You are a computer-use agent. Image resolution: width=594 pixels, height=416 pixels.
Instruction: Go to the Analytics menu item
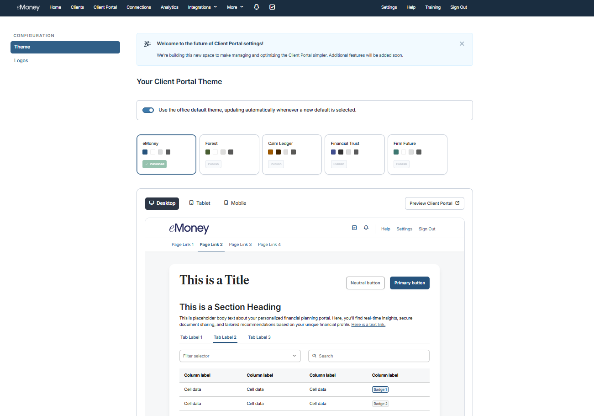pos(169,7)
